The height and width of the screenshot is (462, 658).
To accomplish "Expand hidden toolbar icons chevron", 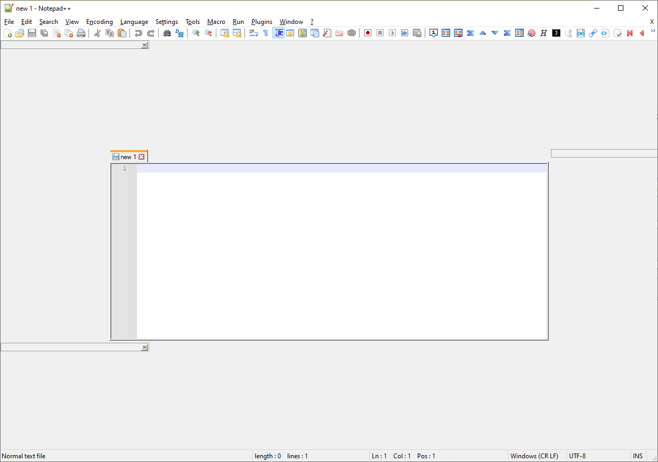I will point(653,31).
